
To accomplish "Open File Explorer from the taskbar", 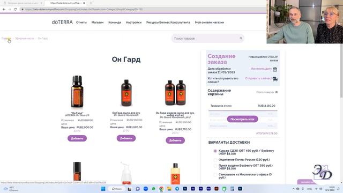I will (169, 189).
